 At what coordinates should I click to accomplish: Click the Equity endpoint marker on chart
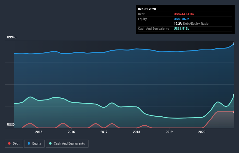[234, 44]
